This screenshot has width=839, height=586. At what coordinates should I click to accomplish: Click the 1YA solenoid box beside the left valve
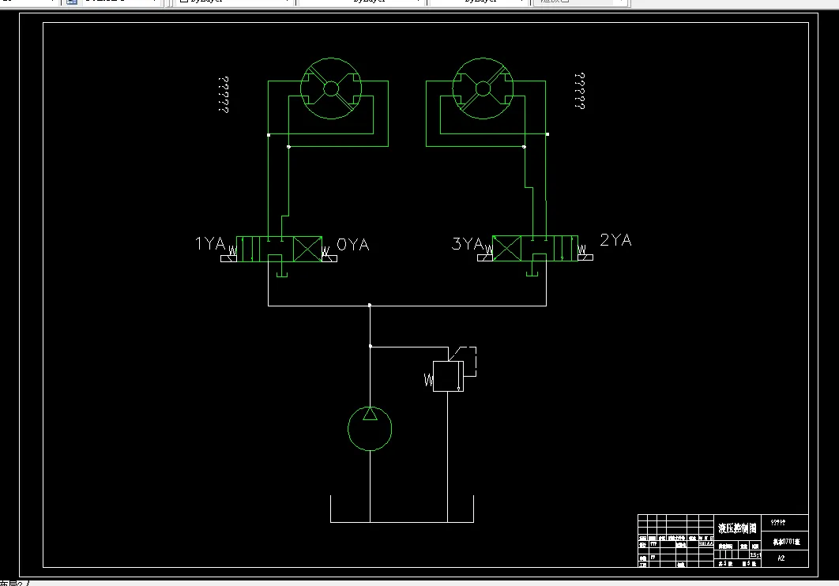coord(228,259)
